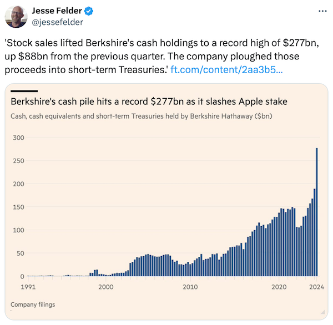
Task: Click the blue verified checkmark badge
Action: tap(87, 11)
